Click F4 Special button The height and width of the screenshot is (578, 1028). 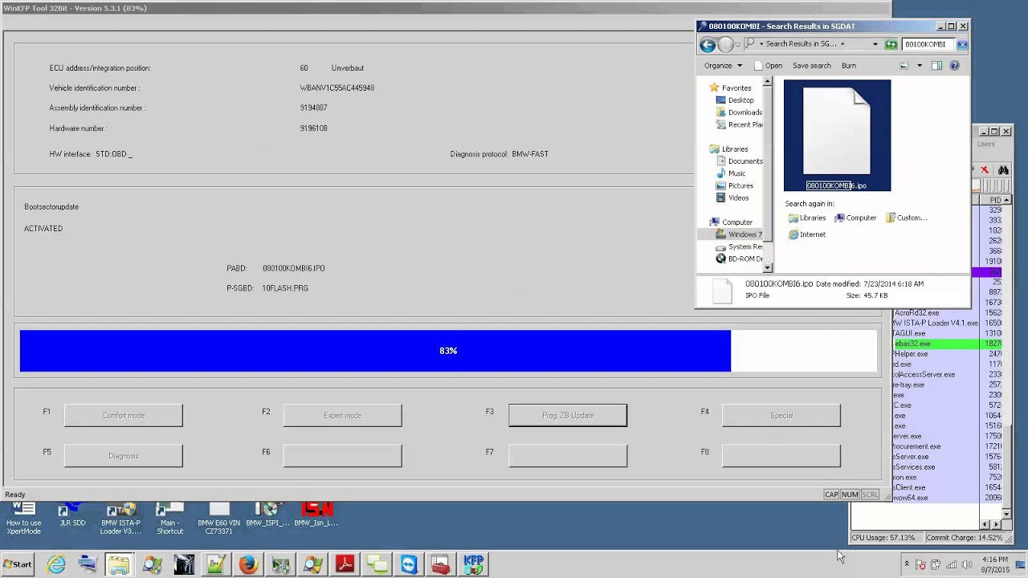coord(781,415)
